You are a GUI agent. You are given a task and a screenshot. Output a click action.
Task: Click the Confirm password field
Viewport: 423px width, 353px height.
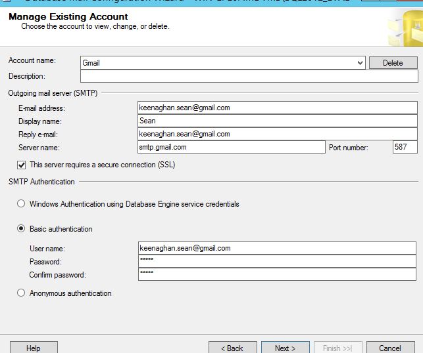pos(277,274)
